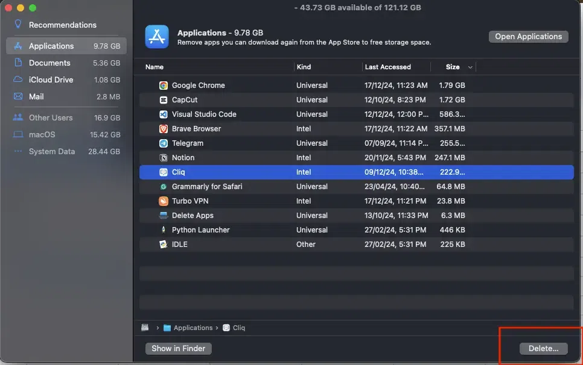Click the App Store Applications header icon
This screenshot has width=583, height=365.
[x=156, y=37]
